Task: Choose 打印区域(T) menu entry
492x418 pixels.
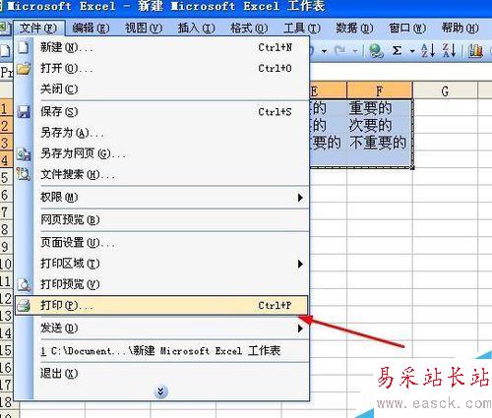Action: click(161, 264)
